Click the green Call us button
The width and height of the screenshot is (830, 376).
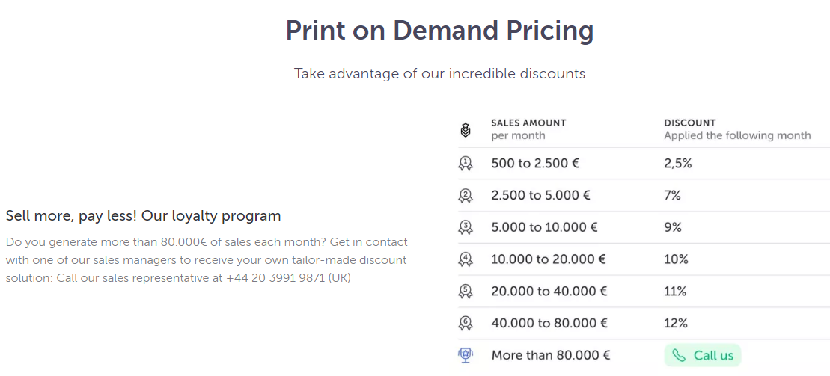click(703, 355)
